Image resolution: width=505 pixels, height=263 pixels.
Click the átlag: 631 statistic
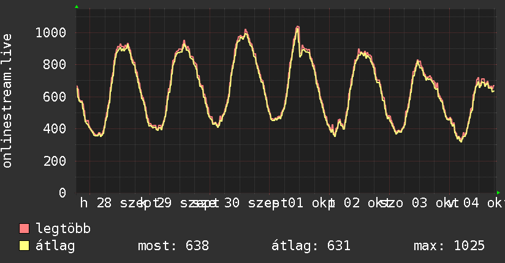click(311, 246)
